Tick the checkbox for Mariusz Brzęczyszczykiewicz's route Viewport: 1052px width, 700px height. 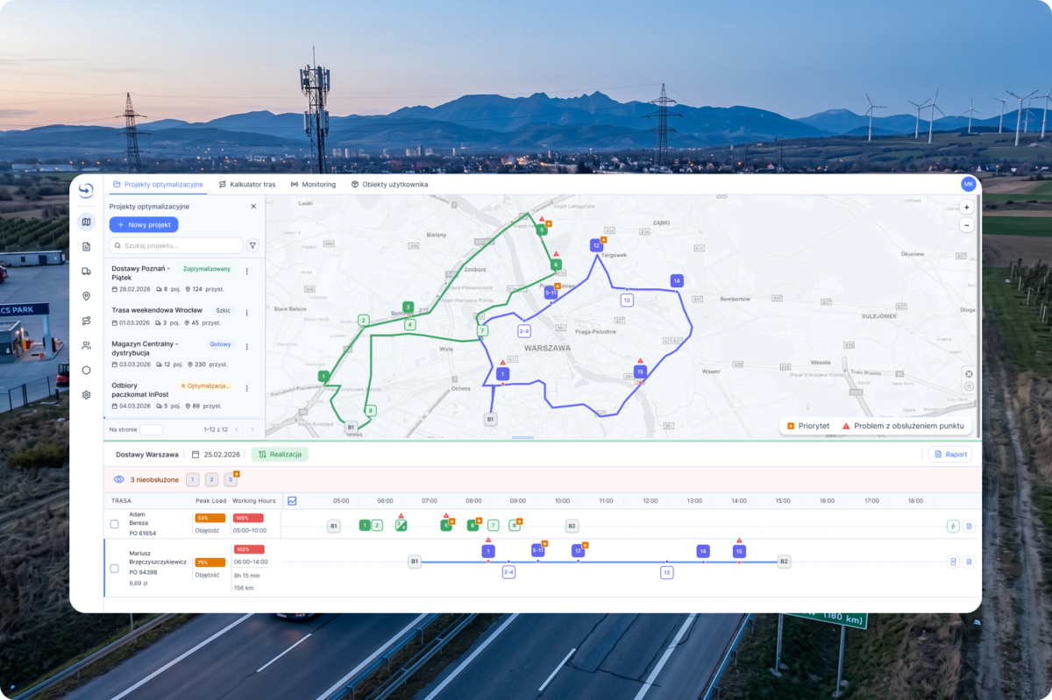114,569
